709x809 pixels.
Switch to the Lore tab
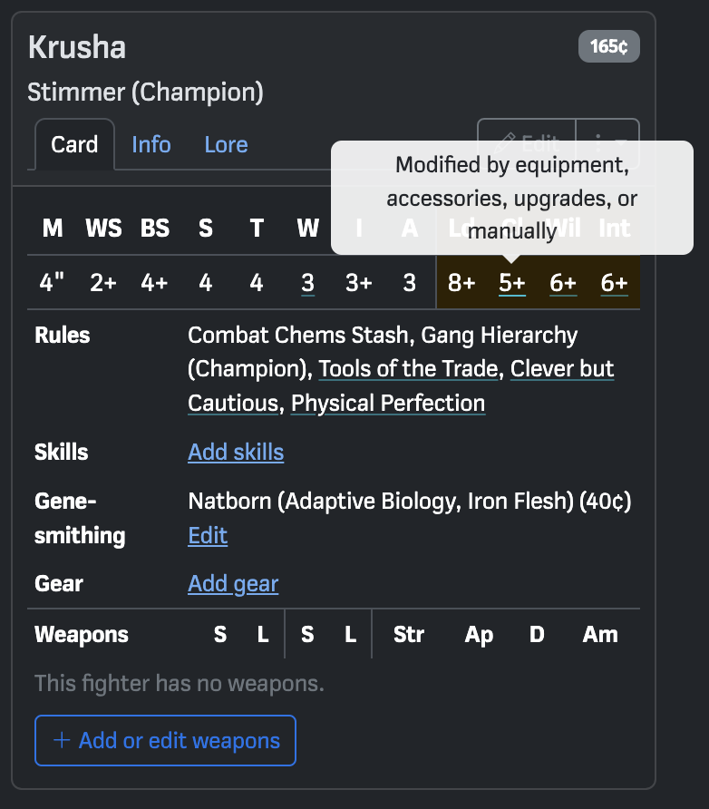pyautogui.click(x=226, y=145)
